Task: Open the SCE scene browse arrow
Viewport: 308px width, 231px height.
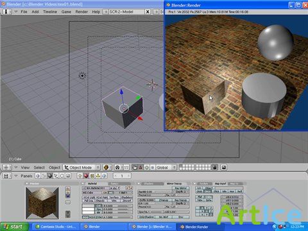Action: coord(157,12)
